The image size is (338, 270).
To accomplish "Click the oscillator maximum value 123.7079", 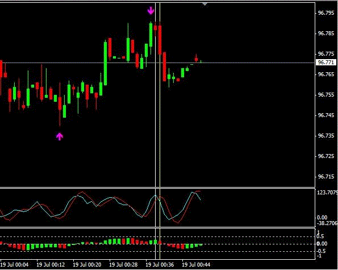I will point(327,192).
